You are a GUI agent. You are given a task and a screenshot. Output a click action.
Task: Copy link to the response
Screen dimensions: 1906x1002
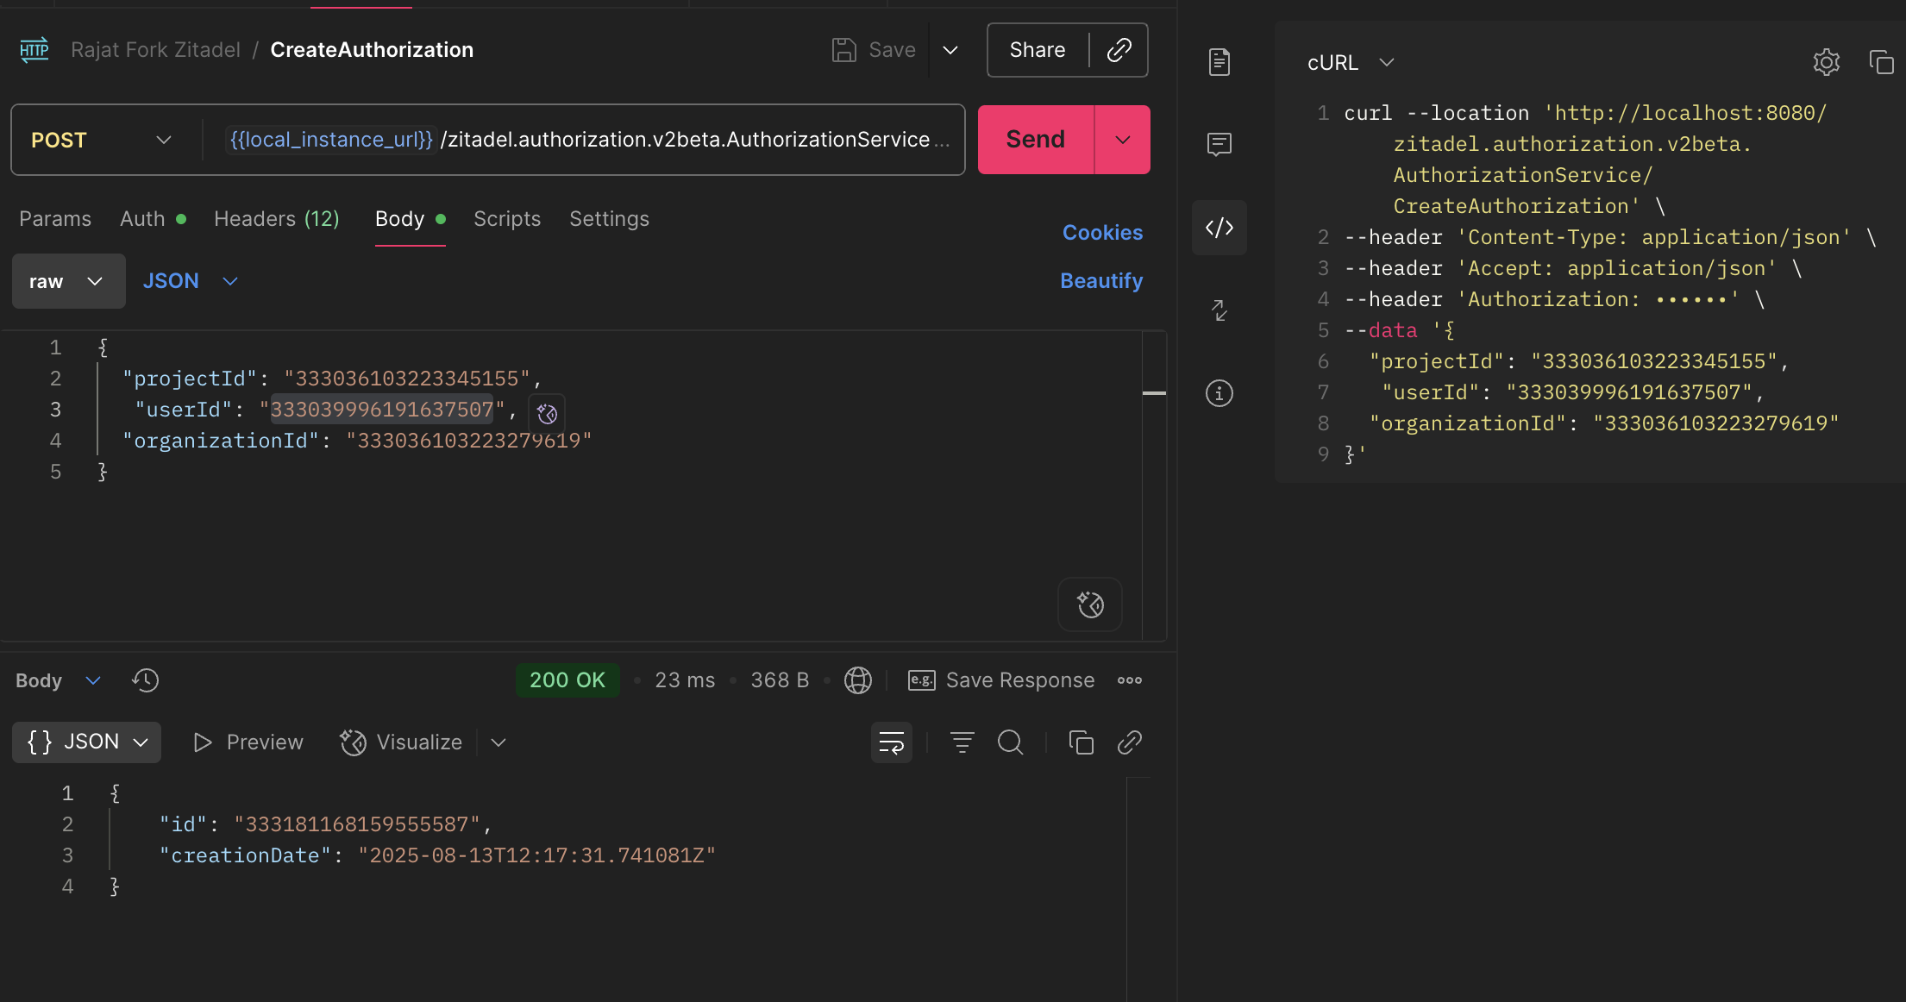click(x=1129, y=742)
